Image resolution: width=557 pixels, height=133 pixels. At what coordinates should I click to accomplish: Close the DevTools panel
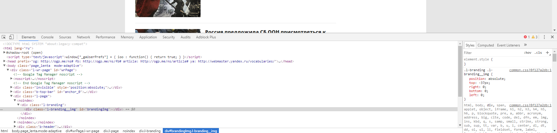pyautogui.click(x=552, y=37)
